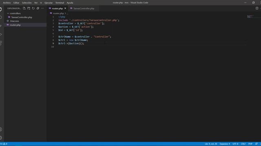Change indentation via Espacios: 4
Screen dimensions: 261x146
[225, 144]
